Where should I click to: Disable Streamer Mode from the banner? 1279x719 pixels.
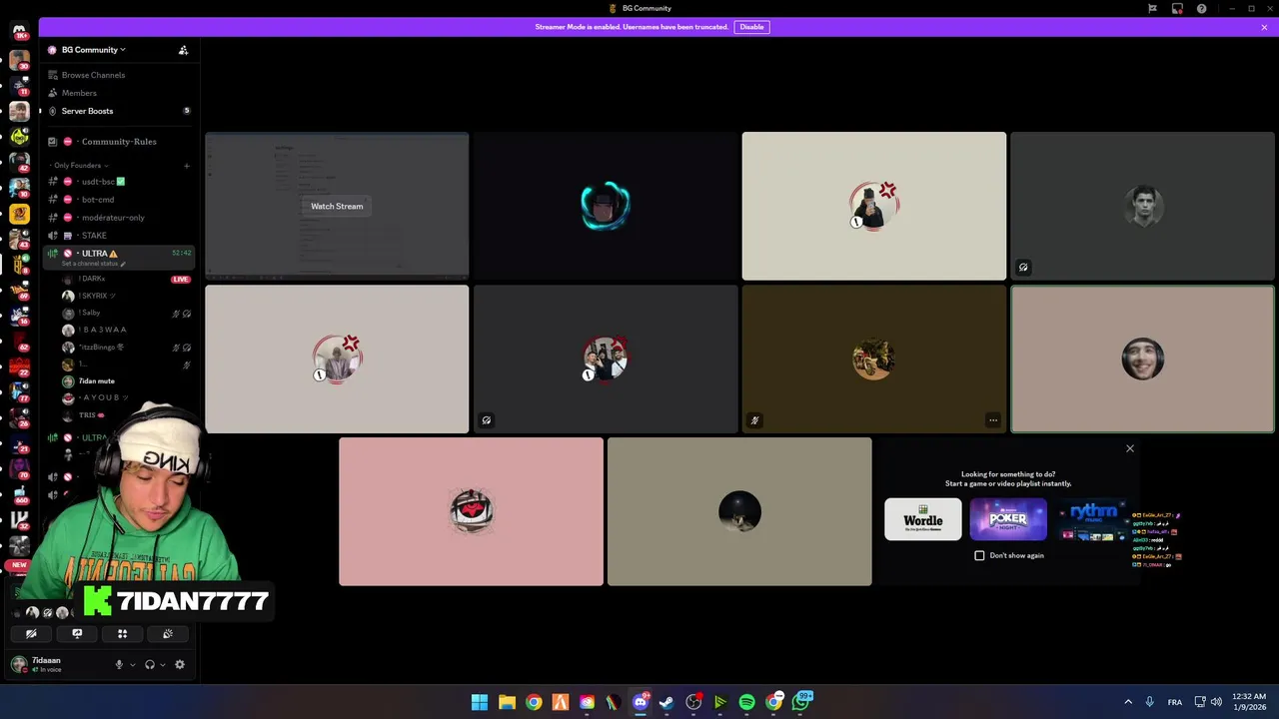[x=751, y=27]
